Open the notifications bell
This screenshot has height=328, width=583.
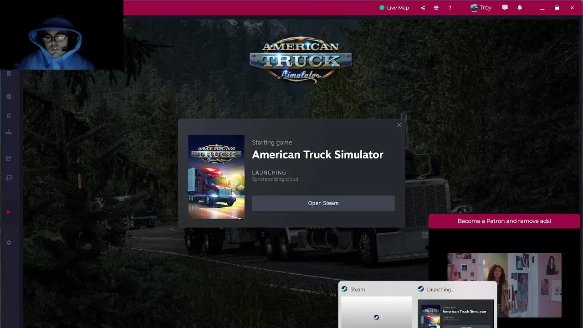520,8
